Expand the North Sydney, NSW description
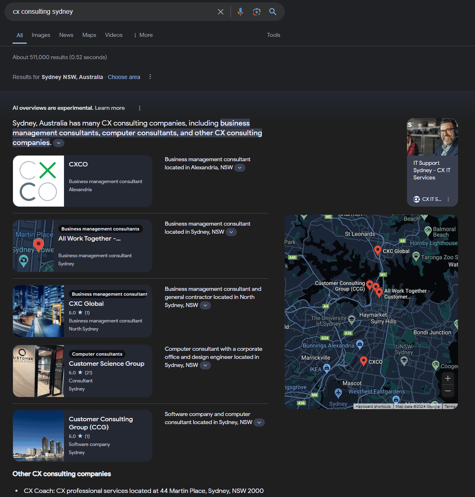Screen dimensions: 475x497 [205, 305]
